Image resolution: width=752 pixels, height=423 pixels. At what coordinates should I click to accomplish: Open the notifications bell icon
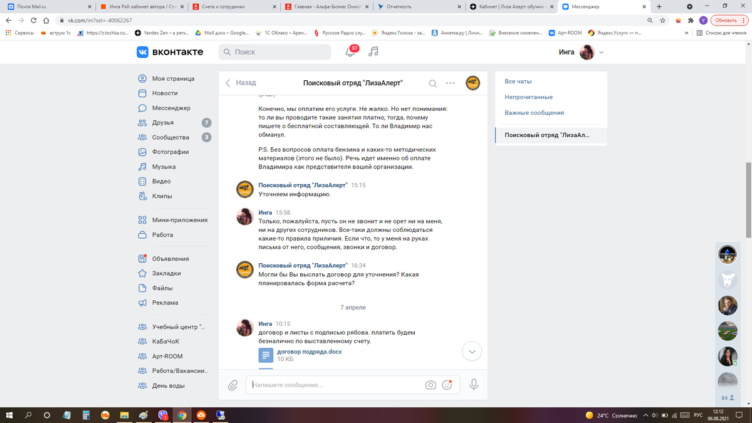tap(350, 52)
